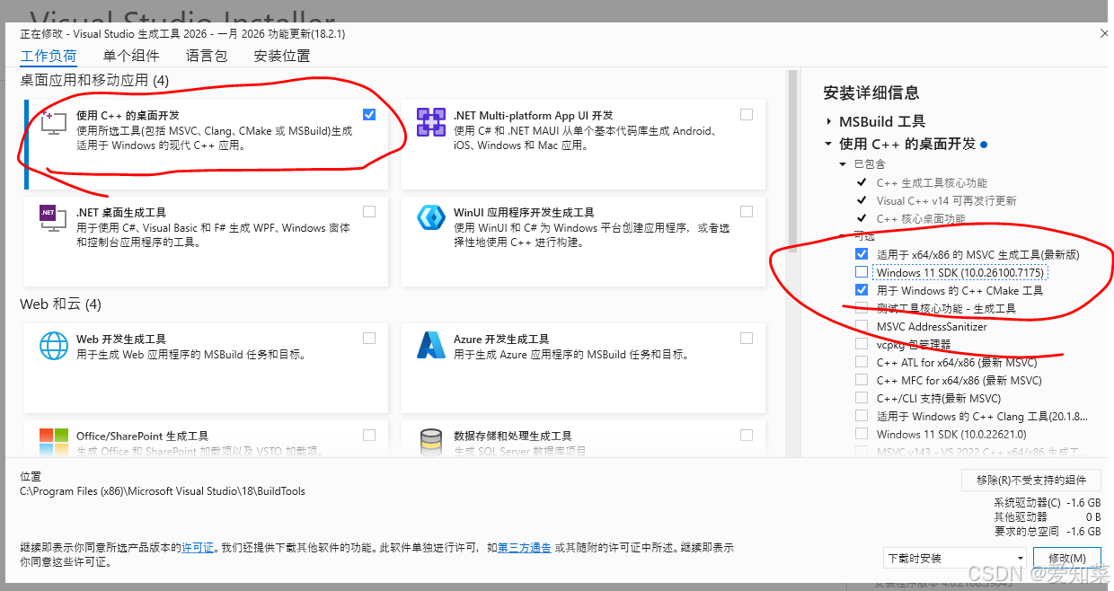Collapse 使用 C++ 的桌面开发 details section
This screenshot has height=591, width=1114.
(x=828, y=144)
